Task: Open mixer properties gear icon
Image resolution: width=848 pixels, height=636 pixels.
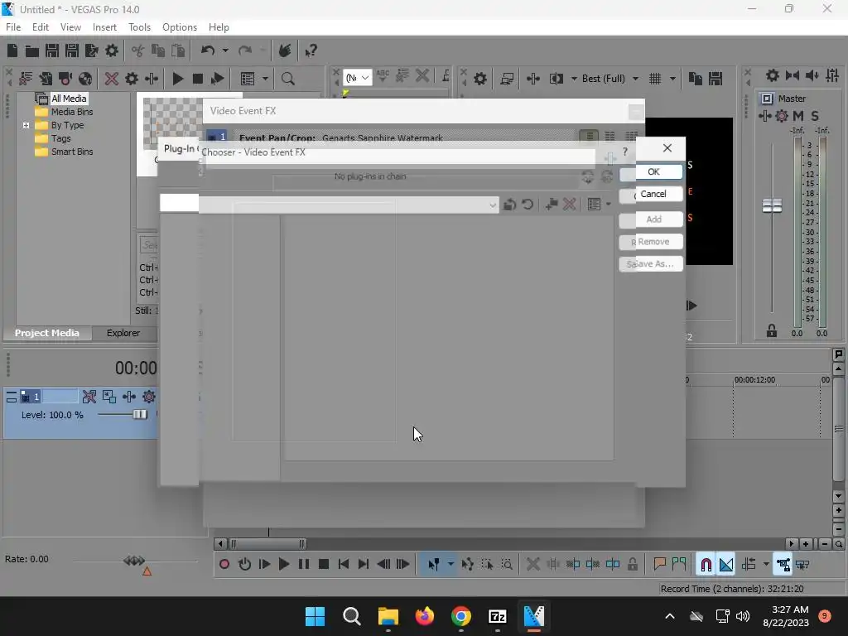Action: (773, 75)
